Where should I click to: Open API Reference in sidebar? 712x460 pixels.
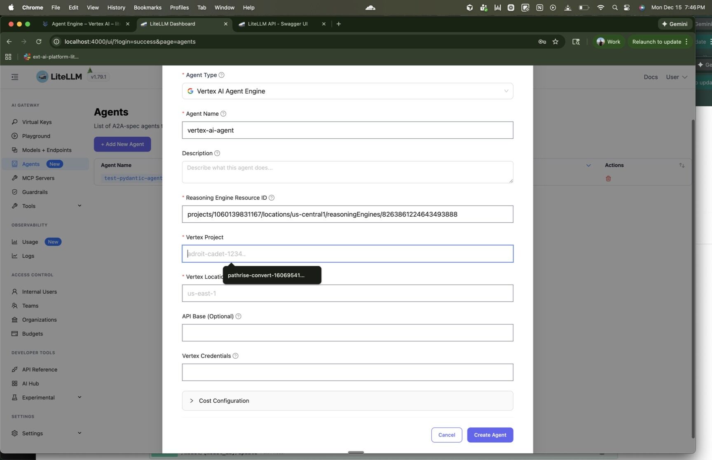point(40,369)
